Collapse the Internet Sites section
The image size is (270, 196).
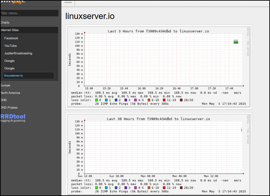pos(29,30)
